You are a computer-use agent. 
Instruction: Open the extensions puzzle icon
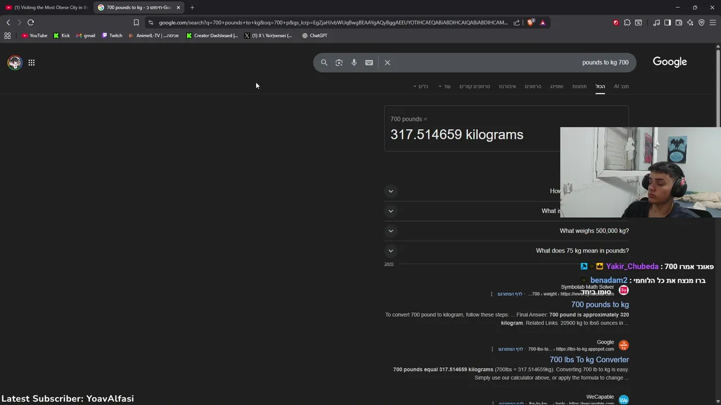(x=627, y=22)
